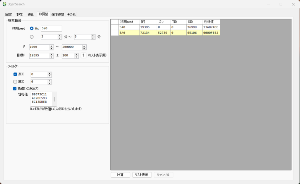Switch to the 孵化 tab
Image resolution: width=300 pixels, height=184 pixels.
30,14
